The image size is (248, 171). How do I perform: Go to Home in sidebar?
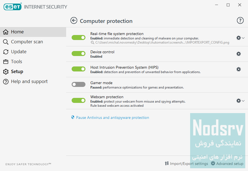tap(17, 32)
